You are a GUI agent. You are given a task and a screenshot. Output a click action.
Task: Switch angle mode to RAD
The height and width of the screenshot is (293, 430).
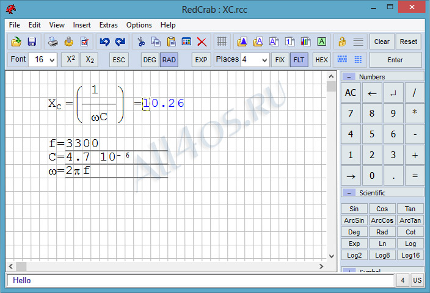(169, 60)
